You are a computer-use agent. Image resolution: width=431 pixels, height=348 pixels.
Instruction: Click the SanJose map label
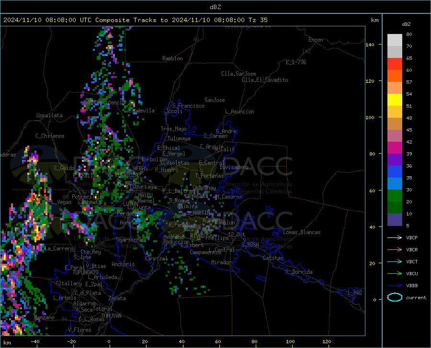[x=215, y=100]
